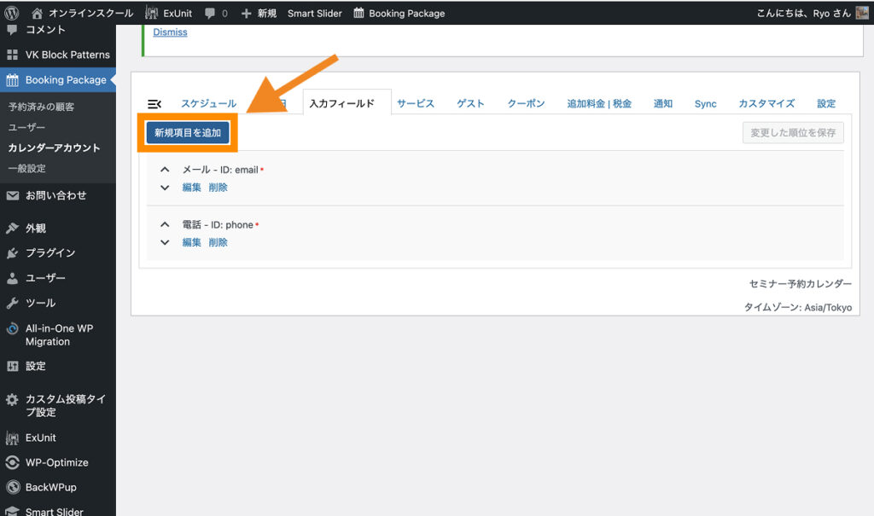Click the hamburger menu collapse icon
The width and height of the screenshot is (874, 516).
[x=154, y=104]
